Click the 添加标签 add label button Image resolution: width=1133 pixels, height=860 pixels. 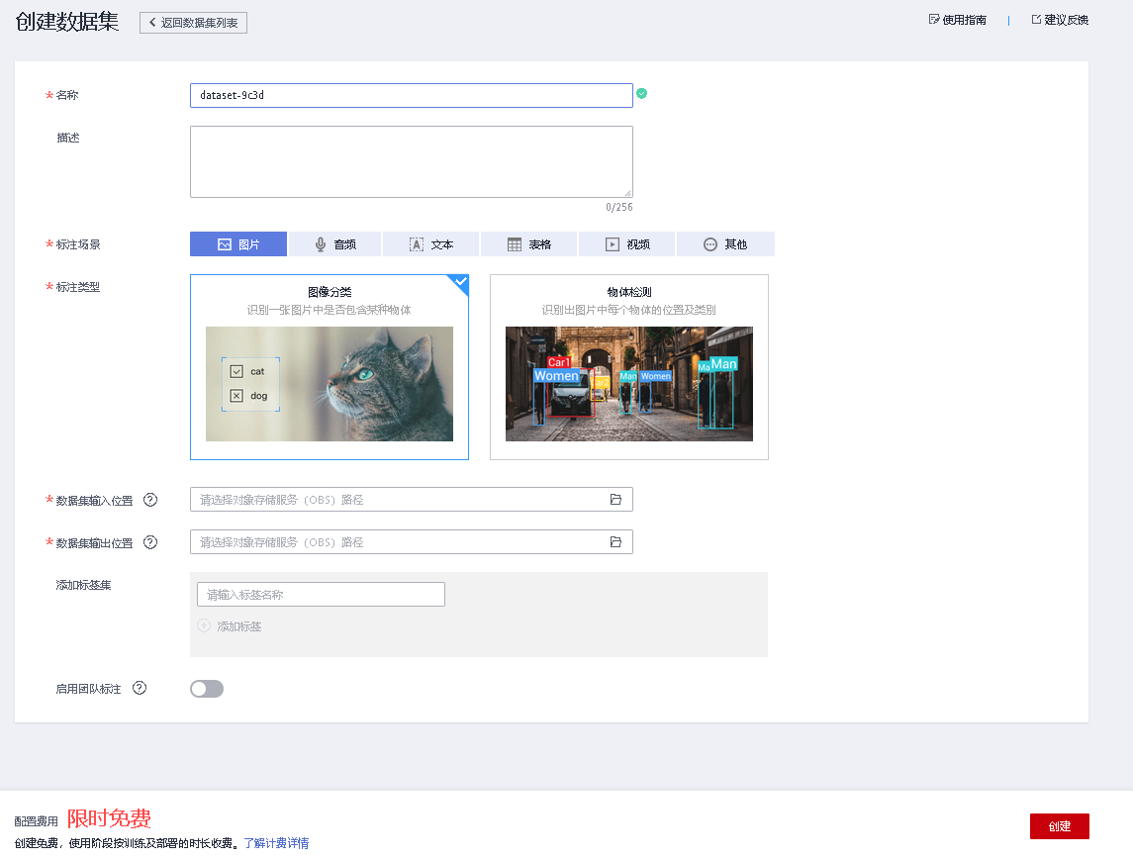click(x=230, y=625)
